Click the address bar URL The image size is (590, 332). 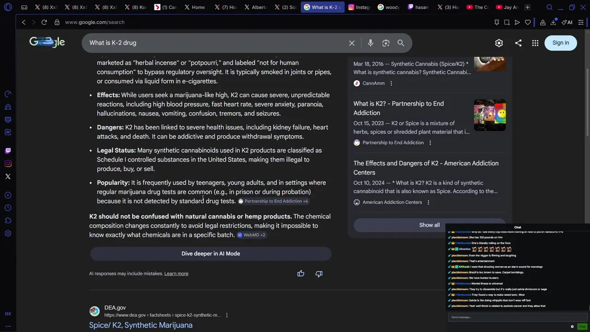click(x=94, y=22)
